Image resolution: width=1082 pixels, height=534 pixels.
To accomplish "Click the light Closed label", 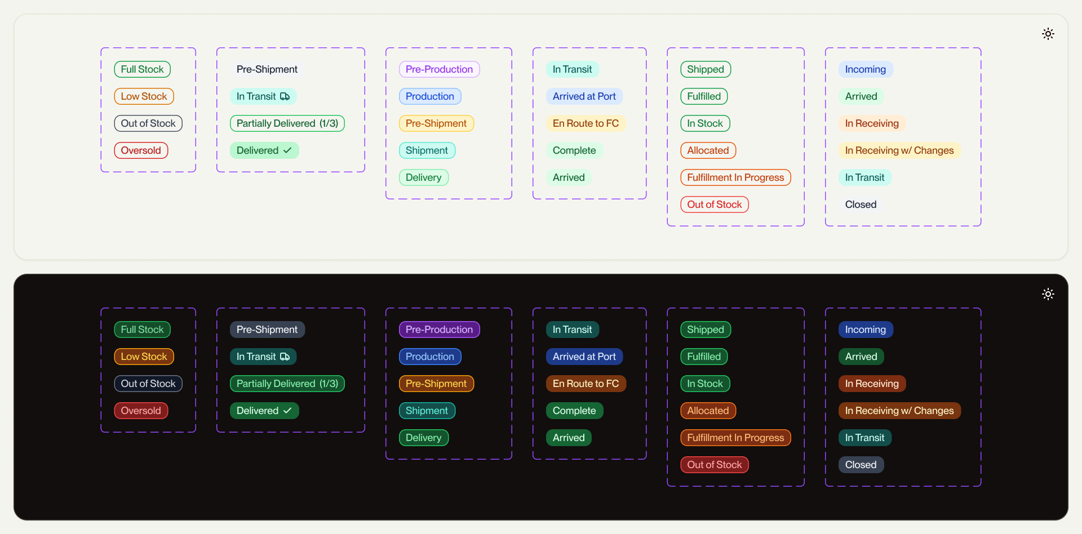I will coord(861,204).
